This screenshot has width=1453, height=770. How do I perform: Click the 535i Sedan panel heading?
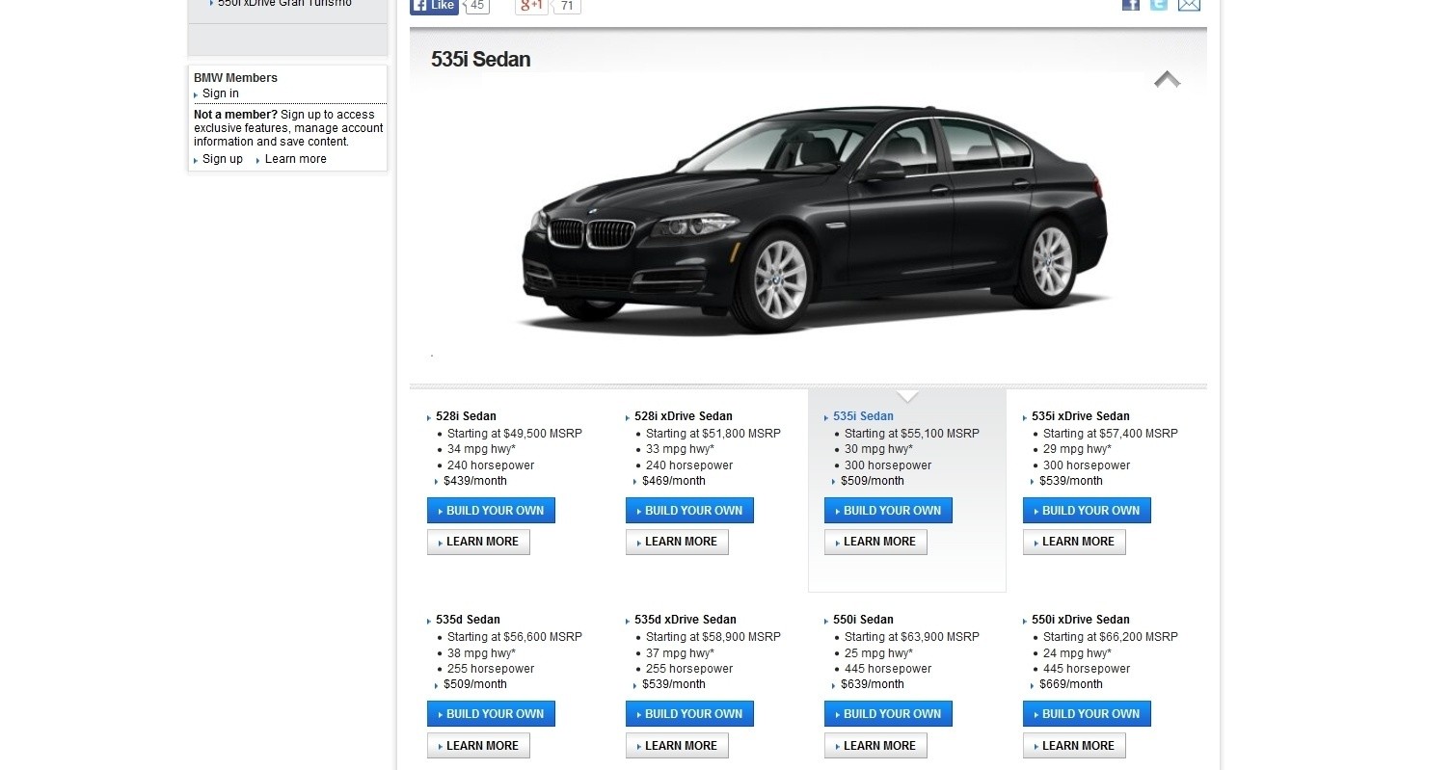click(480, 59)
